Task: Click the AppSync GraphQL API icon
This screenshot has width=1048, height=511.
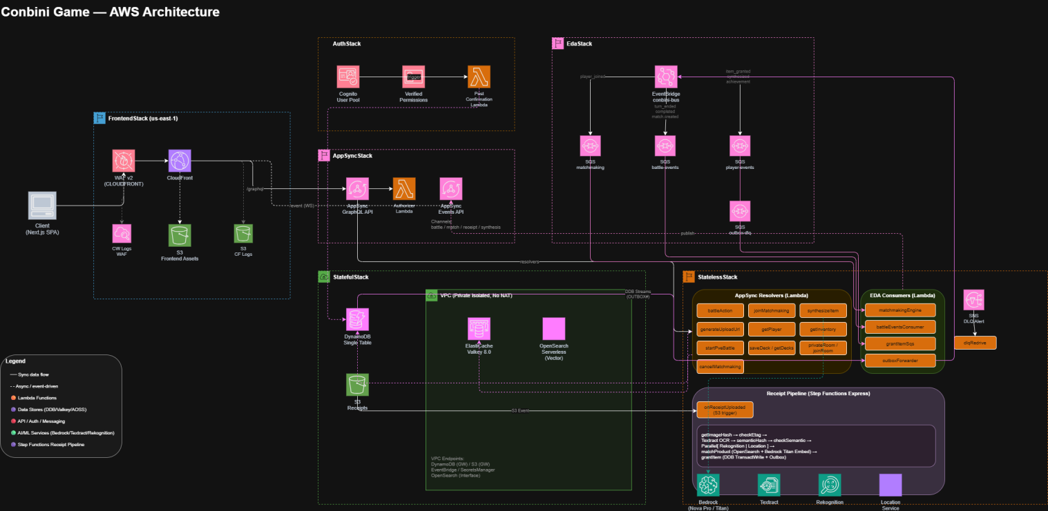Action: (x=357, y=188)
